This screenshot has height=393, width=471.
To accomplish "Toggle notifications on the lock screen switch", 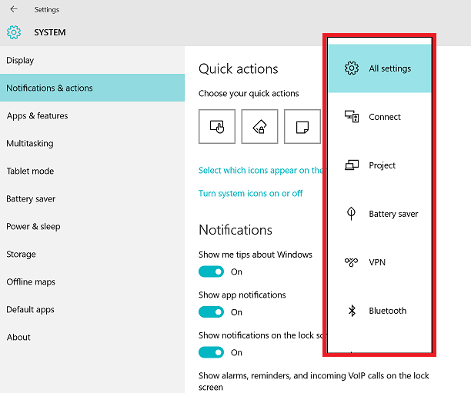I will pyautogui.click(x=211, y=352).
